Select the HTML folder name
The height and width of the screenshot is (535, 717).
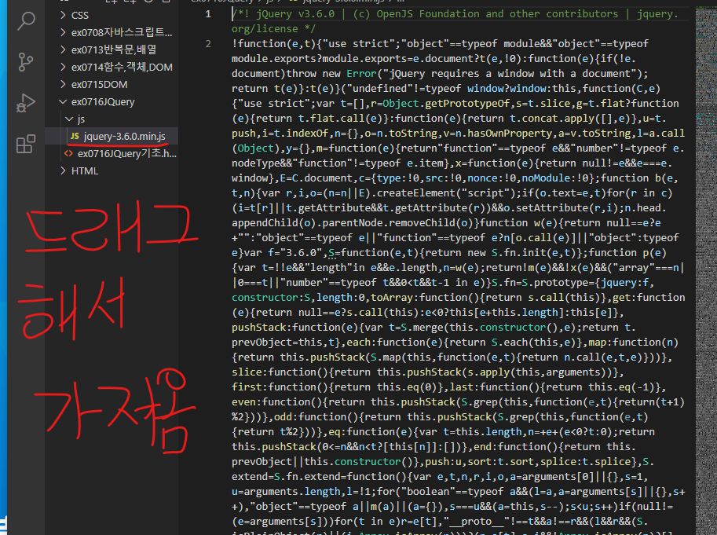(85, 171)
